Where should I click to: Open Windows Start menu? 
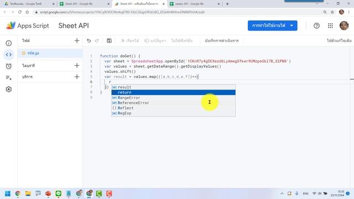pos(8,193)
